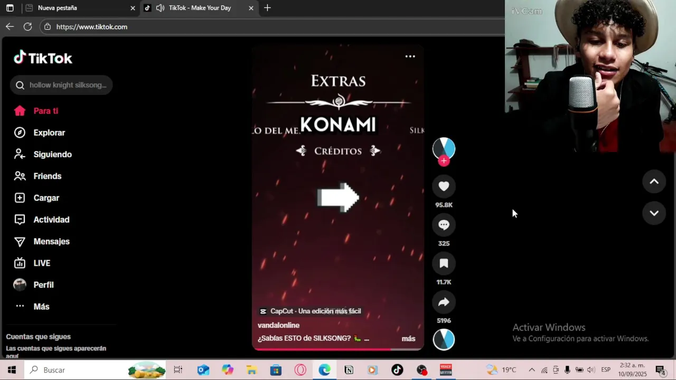
Task: Open the comments with 325 count
Action: (x=444, y=225)
